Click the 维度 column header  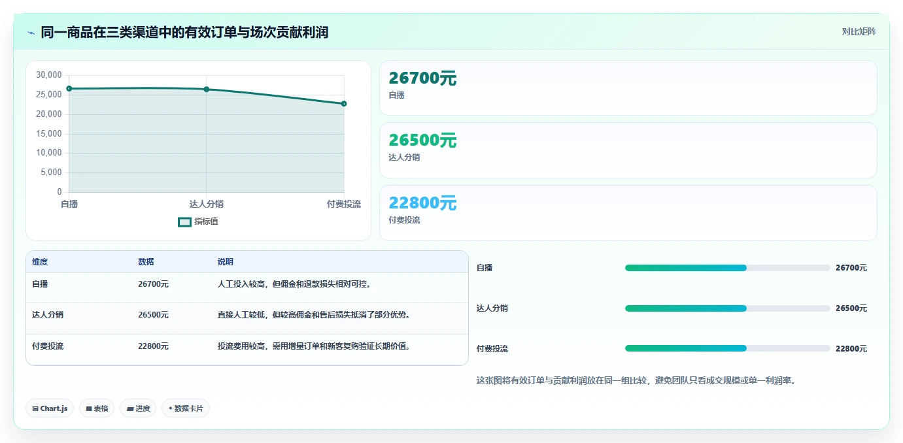pos(40,262)
